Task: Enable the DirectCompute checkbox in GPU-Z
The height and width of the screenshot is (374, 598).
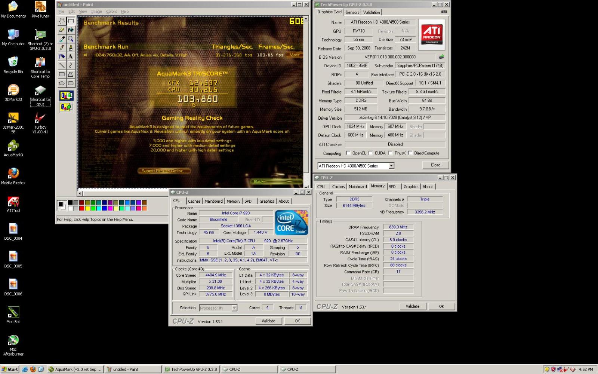Action: coord(410,153)
